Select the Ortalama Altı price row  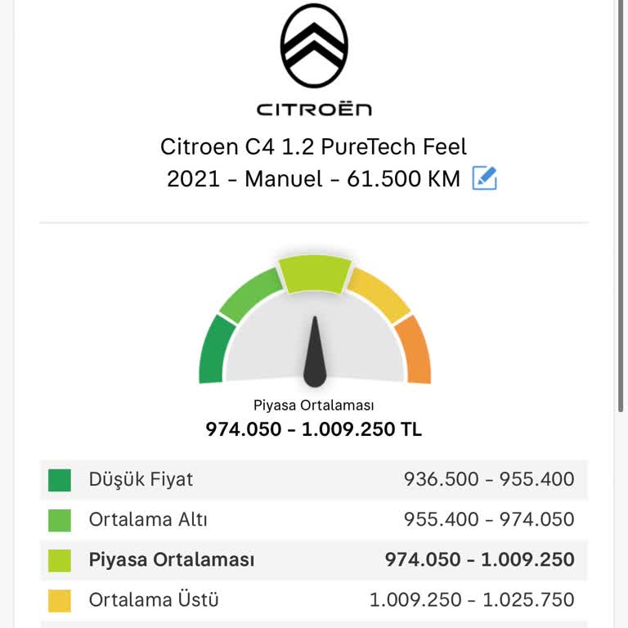(314, 519)
